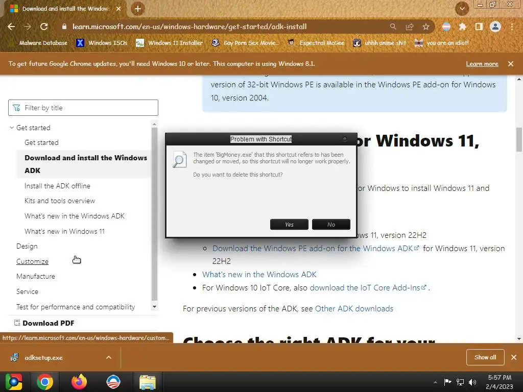Screen dimensions: 523x392
Task: Click Yes in Problem with Shortcut dialog
Action: [x=289, y=225]
